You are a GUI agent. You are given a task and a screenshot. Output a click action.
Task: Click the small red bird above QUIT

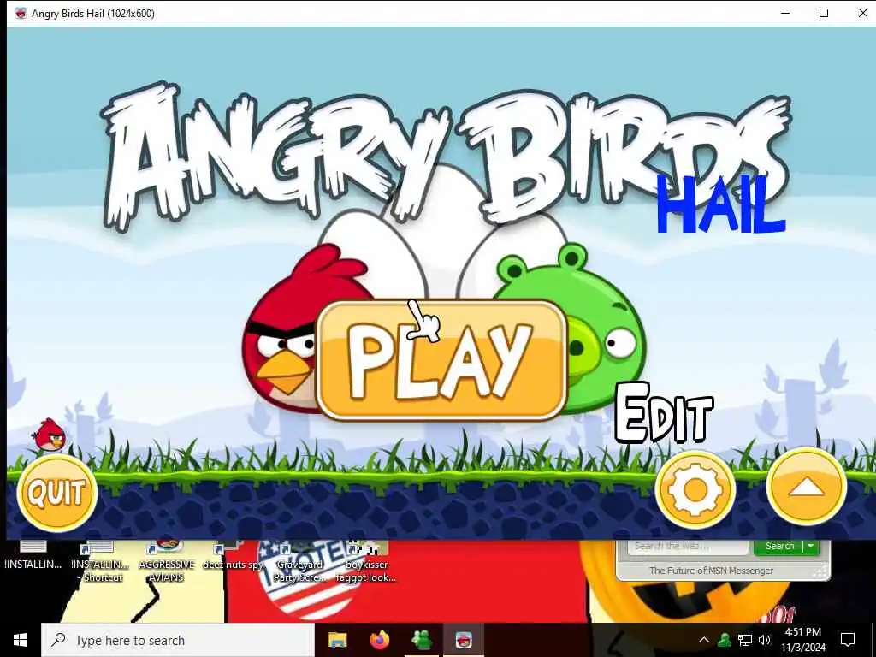pos(49,435)
